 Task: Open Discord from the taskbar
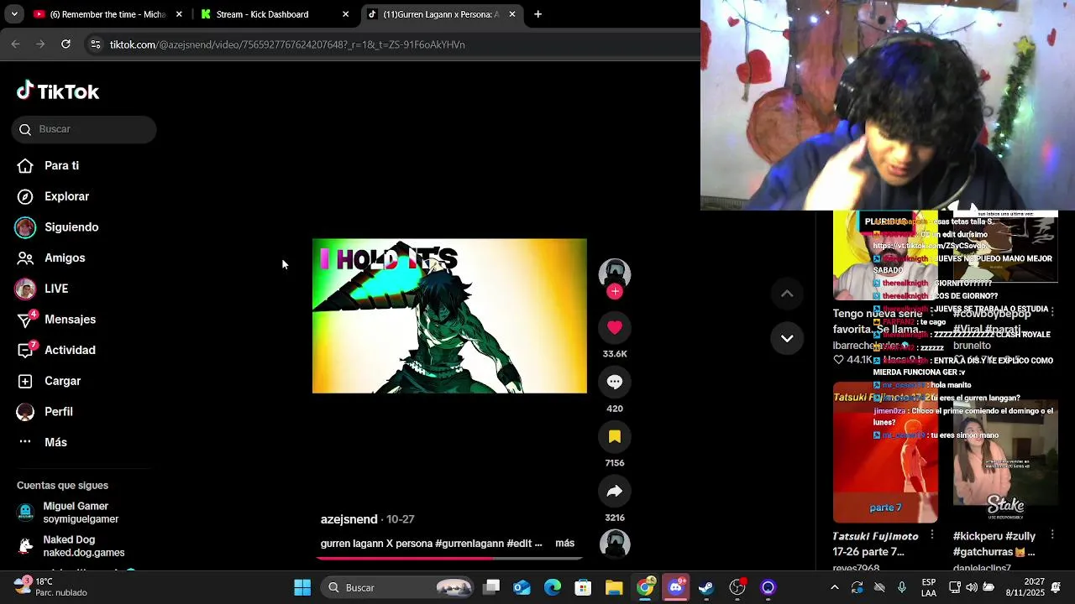click(x=676, y=587)
